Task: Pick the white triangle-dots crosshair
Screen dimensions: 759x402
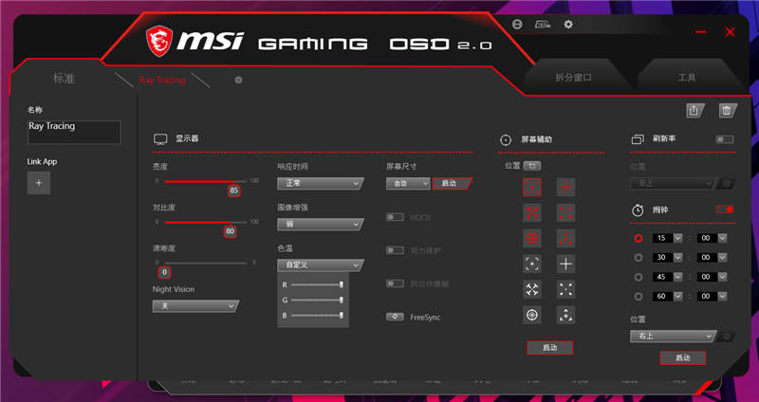Action: (565, 315)
